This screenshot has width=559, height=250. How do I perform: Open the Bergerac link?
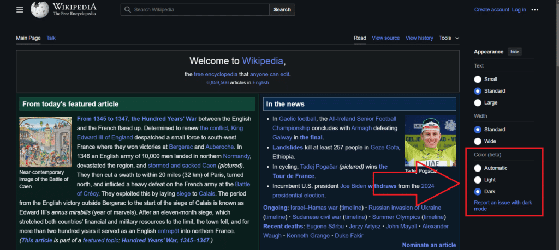181,147
